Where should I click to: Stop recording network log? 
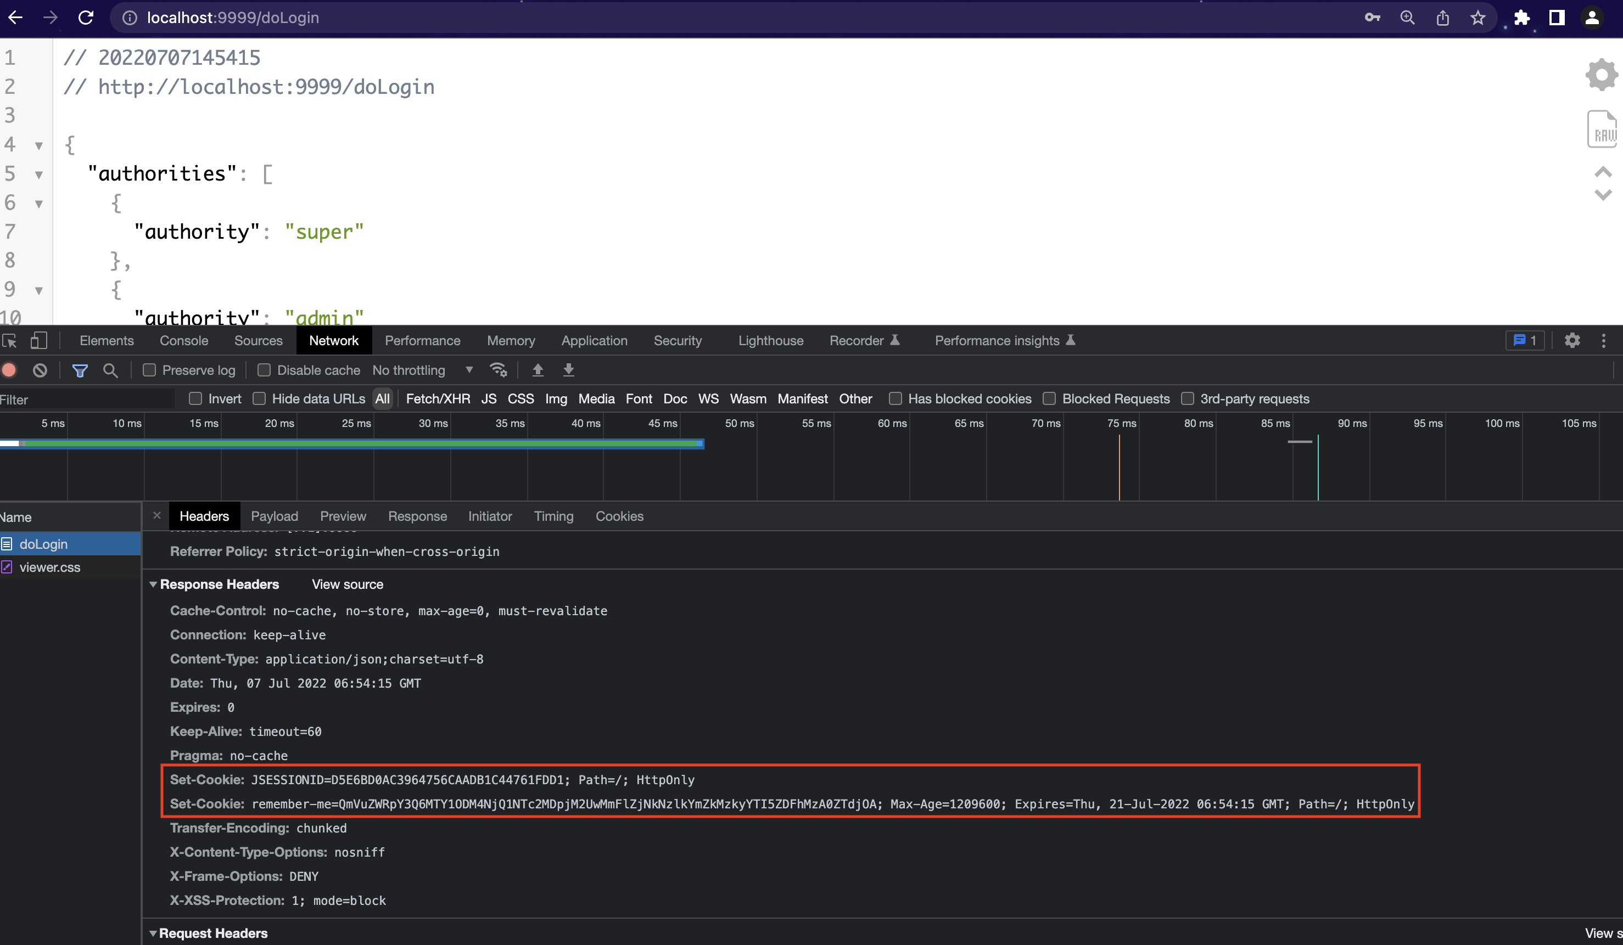point(9,370)
